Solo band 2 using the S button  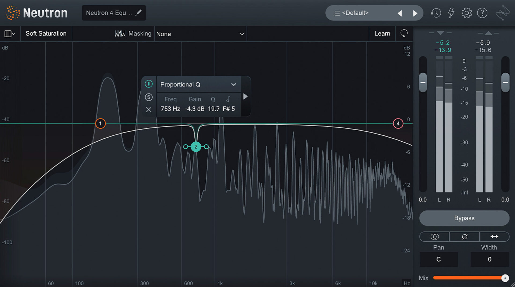click(x=149, y=97)
